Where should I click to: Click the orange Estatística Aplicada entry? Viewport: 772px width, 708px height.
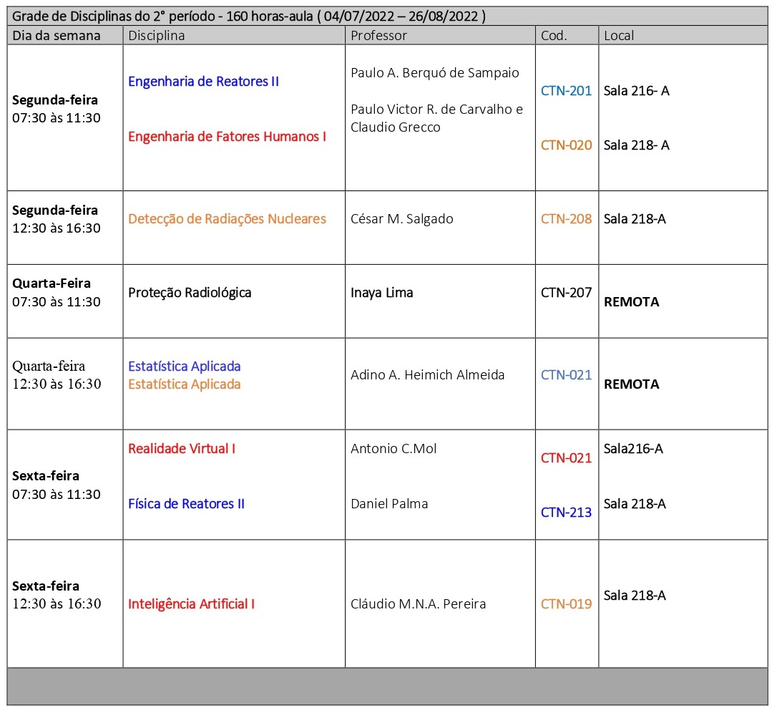point(184,384)
